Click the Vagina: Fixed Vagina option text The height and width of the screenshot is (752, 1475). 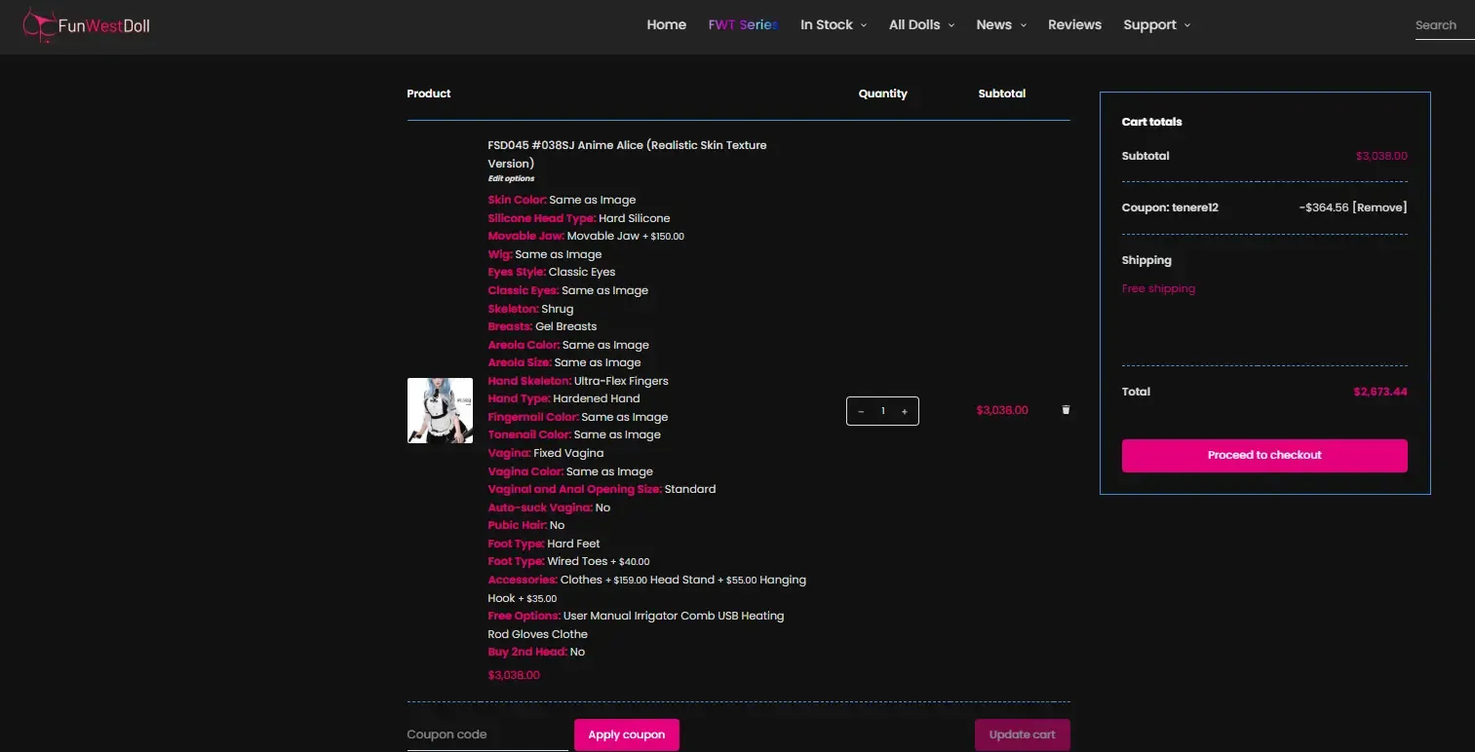(546, 453)
